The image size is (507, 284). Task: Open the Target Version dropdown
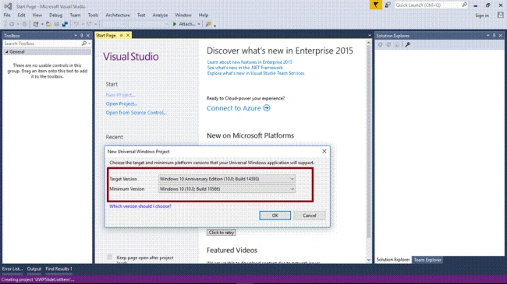(292, 179)
